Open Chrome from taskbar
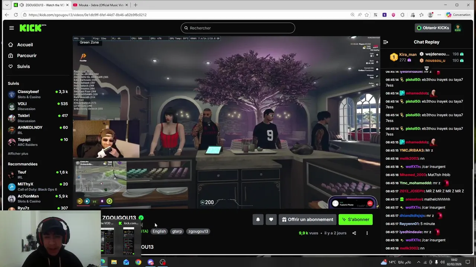The height and width of the screenshot is (267, 476). click(x=138, y=262)
